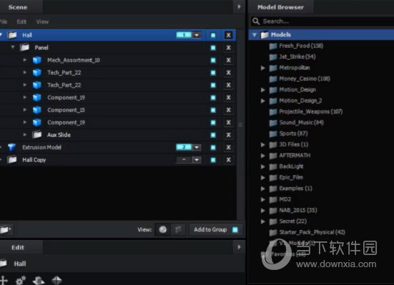Click the Component_15 cube icon

(37, 110)
